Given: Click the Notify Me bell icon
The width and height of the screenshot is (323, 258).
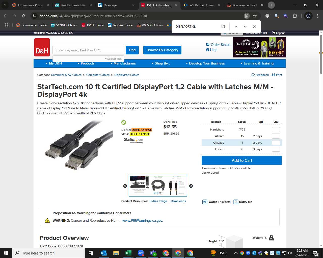Looking at the screenshot, I should [236, 202].
